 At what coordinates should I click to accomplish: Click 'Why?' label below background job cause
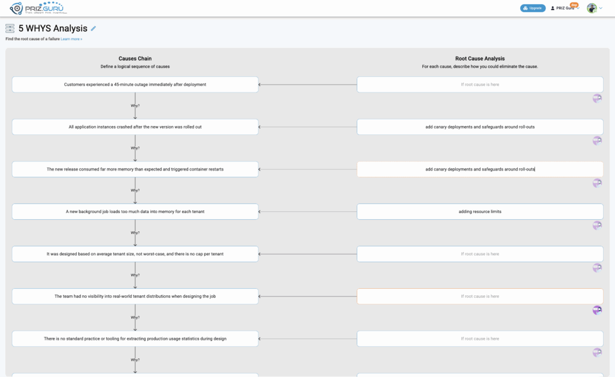click(135, 233)
